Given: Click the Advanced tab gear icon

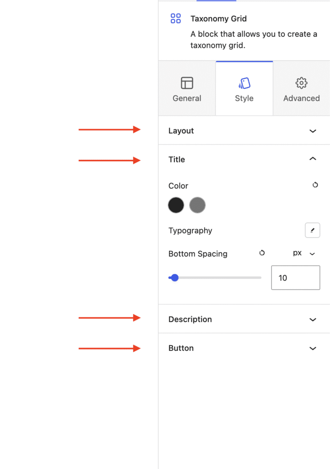Looking at the screenshot, I should click(x=301, y=83).
